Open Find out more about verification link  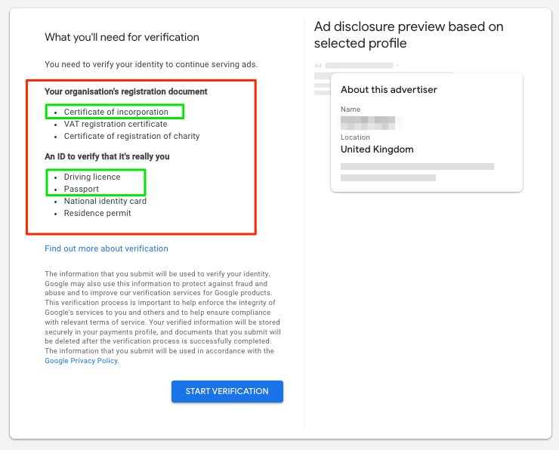point(107,248)
